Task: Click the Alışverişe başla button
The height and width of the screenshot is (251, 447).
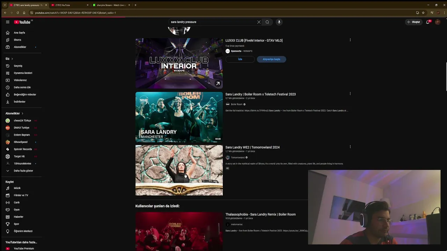Action: click(271, 59)
